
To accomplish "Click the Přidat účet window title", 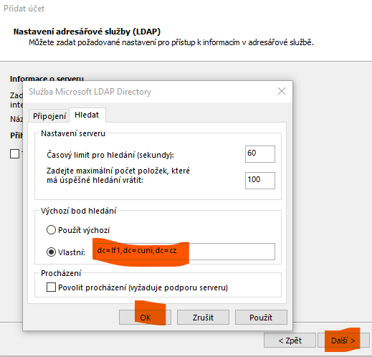I will pyautogui.click(x=24, y=9).
